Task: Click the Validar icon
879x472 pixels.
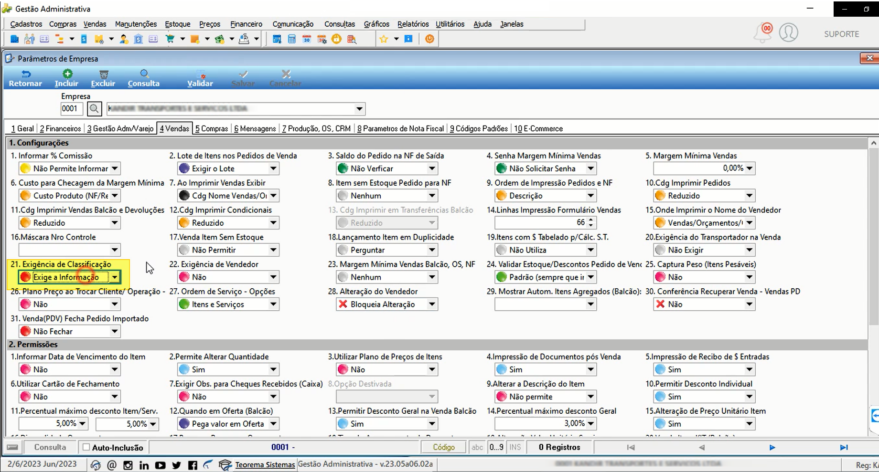Action: pyautogui.click(x=201, y=74)
